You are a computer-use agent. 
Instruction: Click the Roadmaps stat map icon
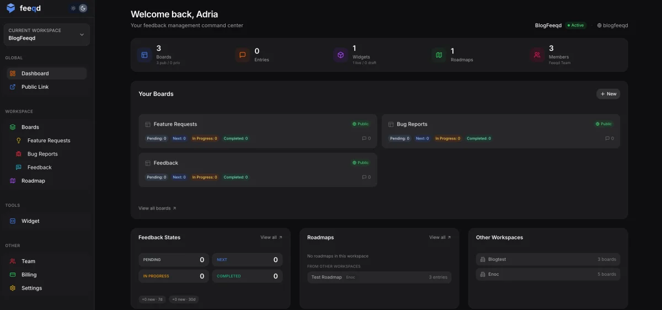point(439,55)
